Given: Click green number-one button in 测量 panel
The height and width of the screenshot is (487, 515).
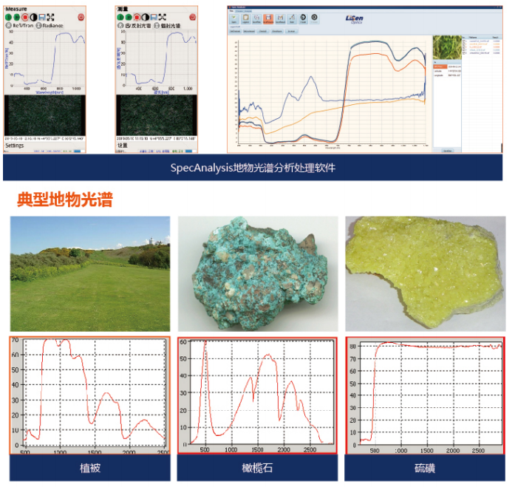Looking at the screenshot, I should point(120,17).
